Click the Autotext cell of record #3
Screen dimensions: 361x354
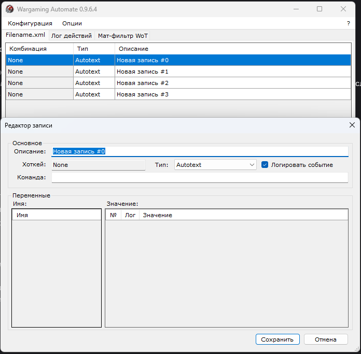point(94,94)
